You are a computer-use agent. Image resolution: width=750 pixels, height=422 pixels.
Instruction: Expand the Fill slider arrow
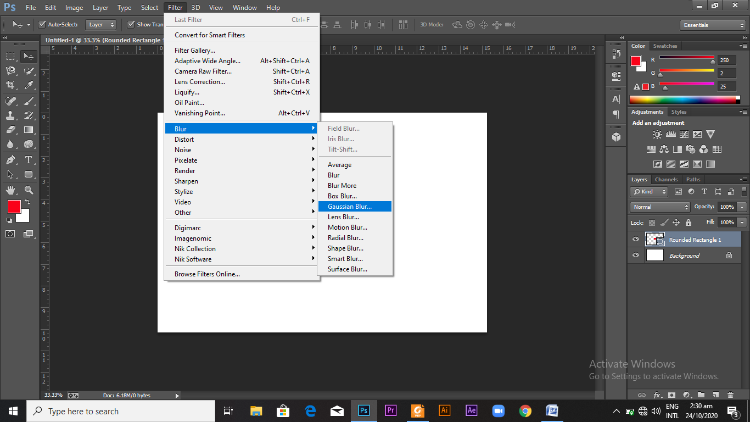742,223
